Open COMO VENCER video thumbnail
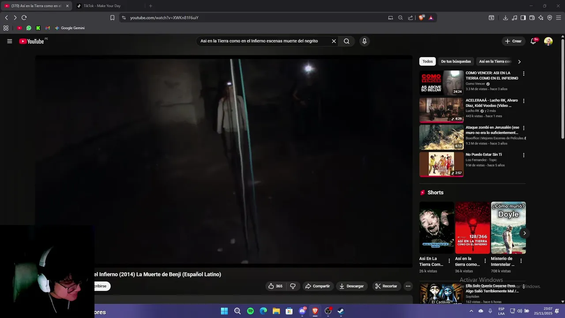565x318 pixels. 441,83
